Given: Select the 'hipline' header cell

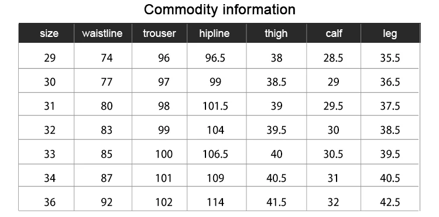Looking at the screenshot, I should point(214,33).
